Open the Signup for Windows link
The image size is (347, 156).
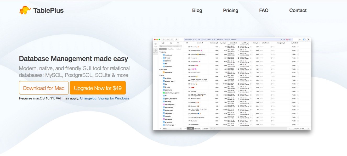click(x=113, y=98)
